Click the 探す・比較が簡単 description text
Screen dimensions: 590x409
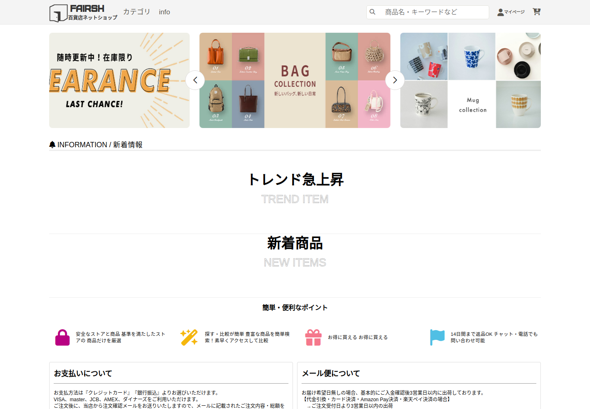[x=247, y=337]
